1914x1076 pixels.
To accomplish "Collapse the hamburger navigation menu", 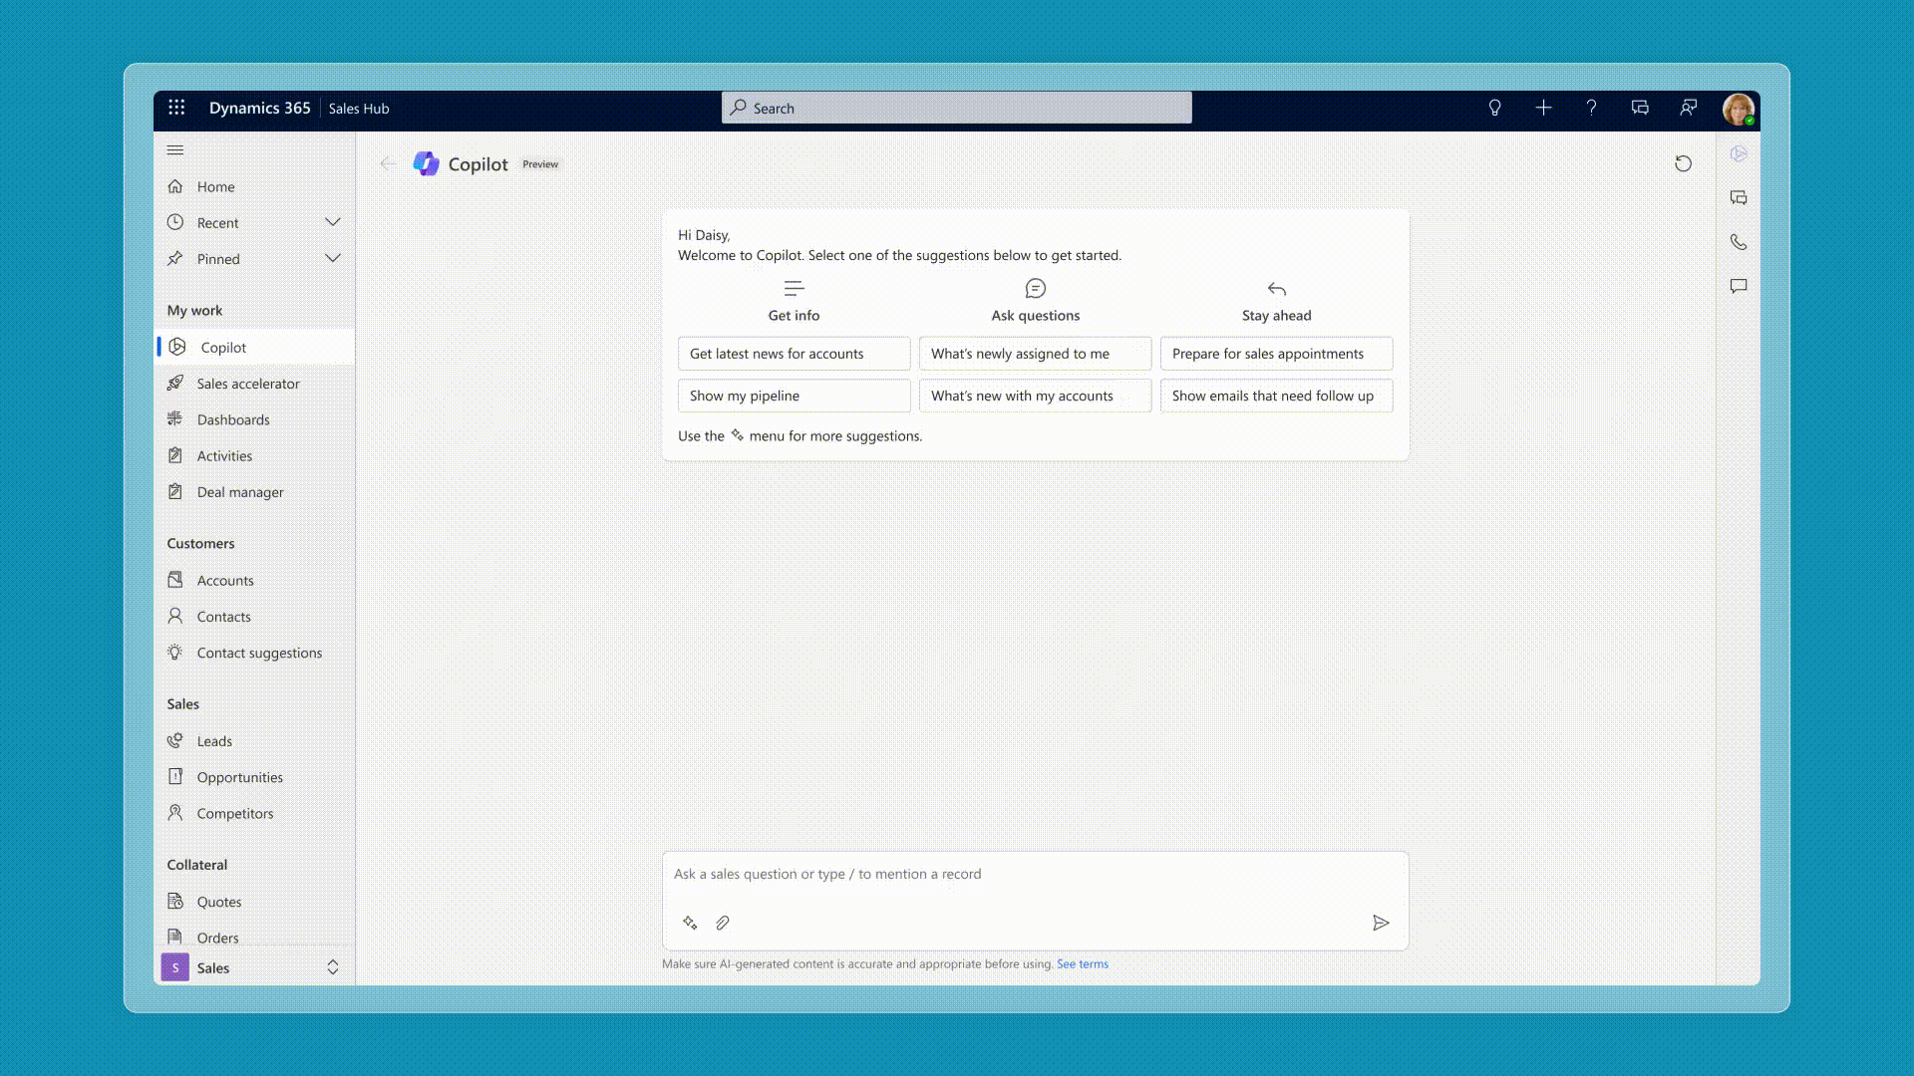I will point(175,150).
